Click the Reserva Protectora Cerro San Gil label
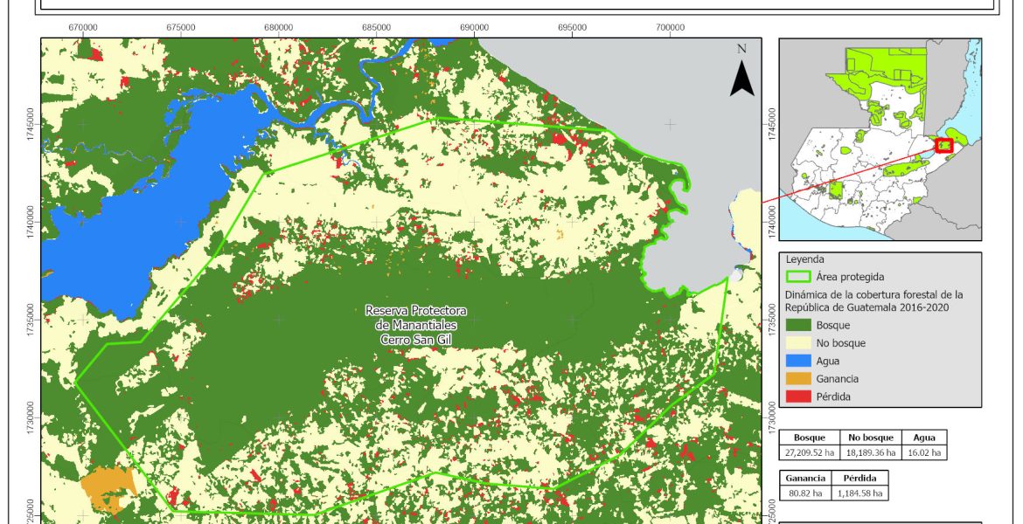 coord(416,325)
